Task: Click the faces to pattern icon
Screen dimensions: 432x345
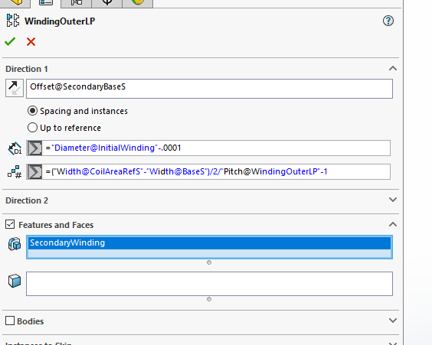Action: click(x=15, y=281)
